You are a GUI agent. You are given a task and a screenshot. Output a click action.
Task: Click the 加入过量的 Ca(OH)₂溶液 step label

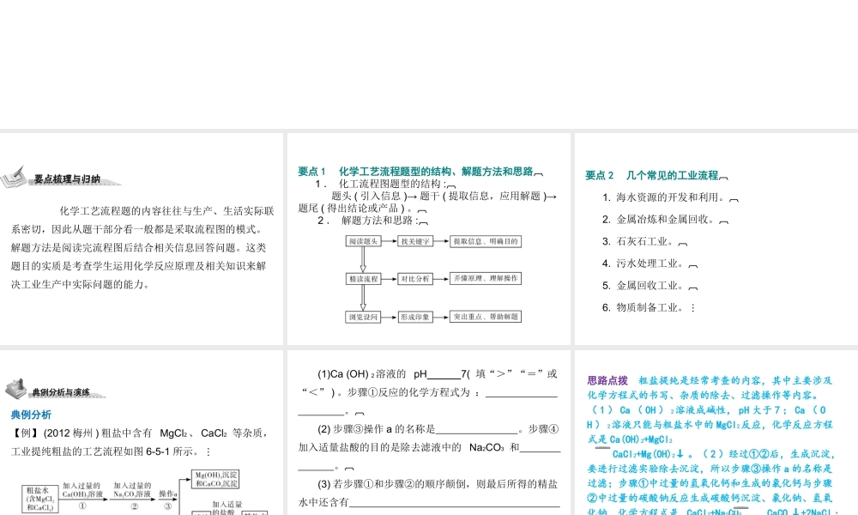click(x=82, y=490)
